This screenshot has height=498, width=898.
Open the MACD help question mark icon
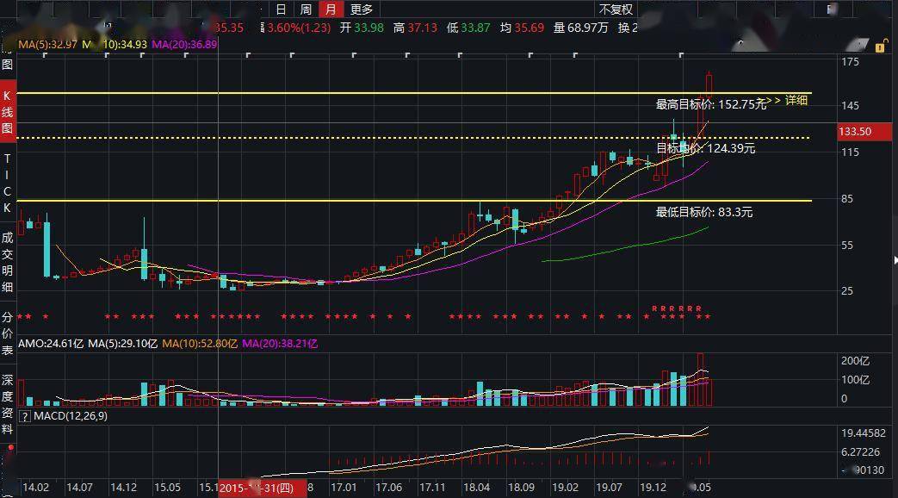point(25,417)
